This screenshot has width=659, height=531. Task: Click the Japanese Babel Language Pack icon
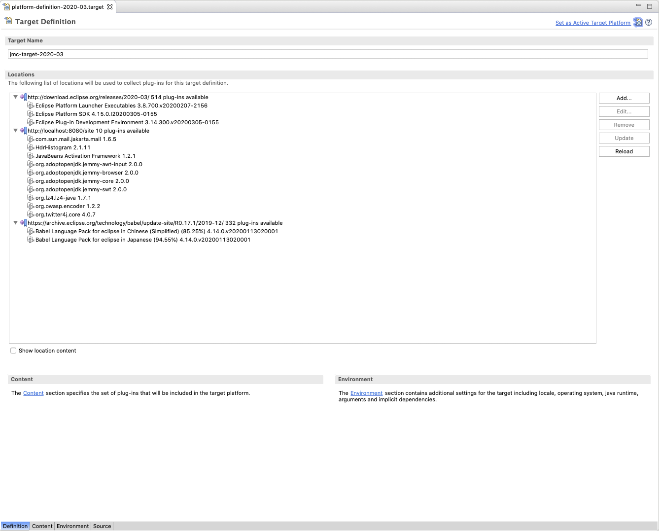tap(31, 240)
